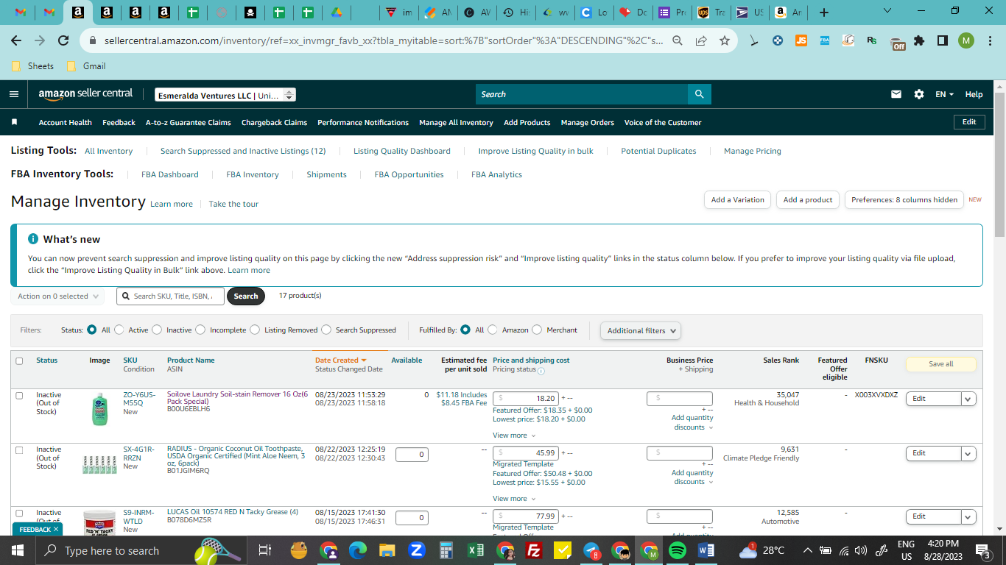Open the EN language dropdown
Viewport: 1006px width, 565px height.
pos(944,94)
